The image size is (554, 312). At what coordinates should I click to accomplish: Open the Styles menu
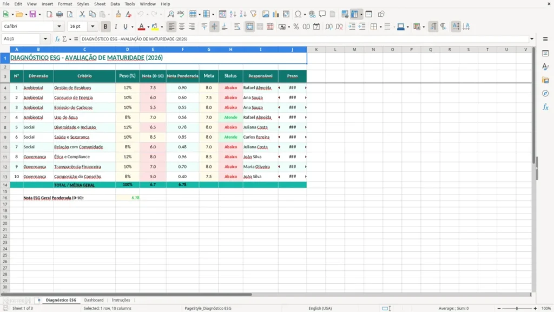(83, 4)
